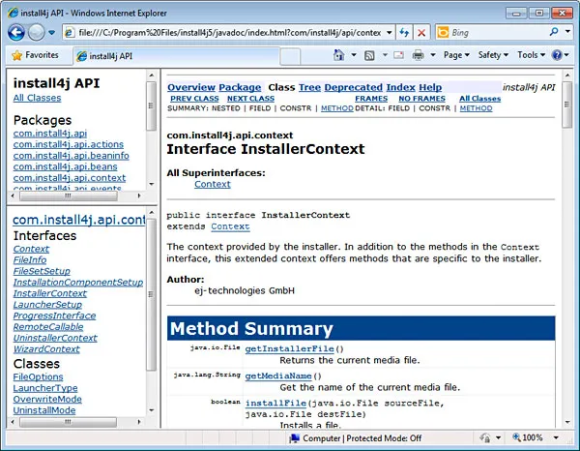Expand the zoom level 100% dropdown

pyautogui.click(x=556, y=437)
